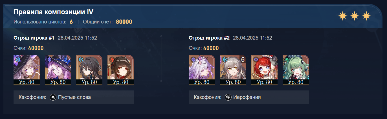
Task: Click the third gold star rating icon
Action: [366, 16]
